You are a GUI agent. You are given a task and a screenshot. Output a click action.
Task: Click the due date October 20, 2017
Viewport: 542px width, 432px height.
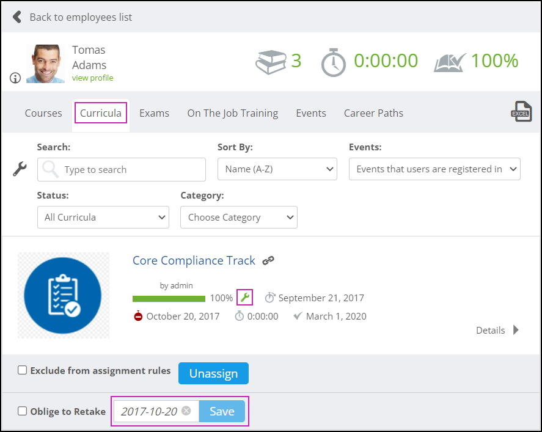point(183,317)
